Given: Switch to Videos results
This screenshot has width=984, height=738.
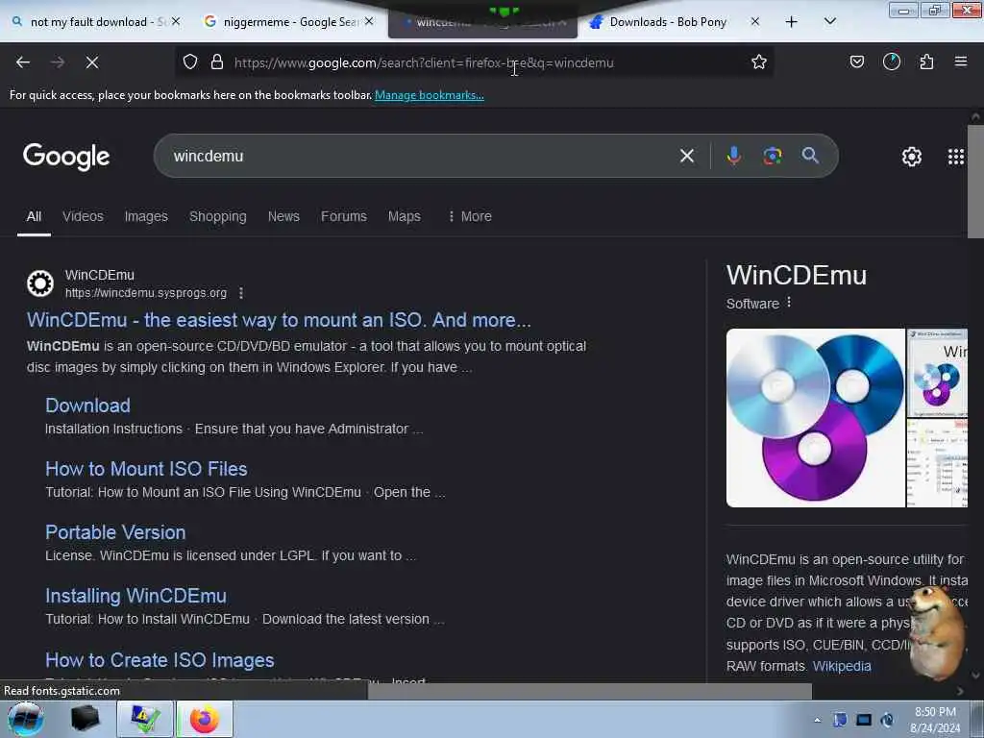Looking at the screenshot, I should (83, 216).
